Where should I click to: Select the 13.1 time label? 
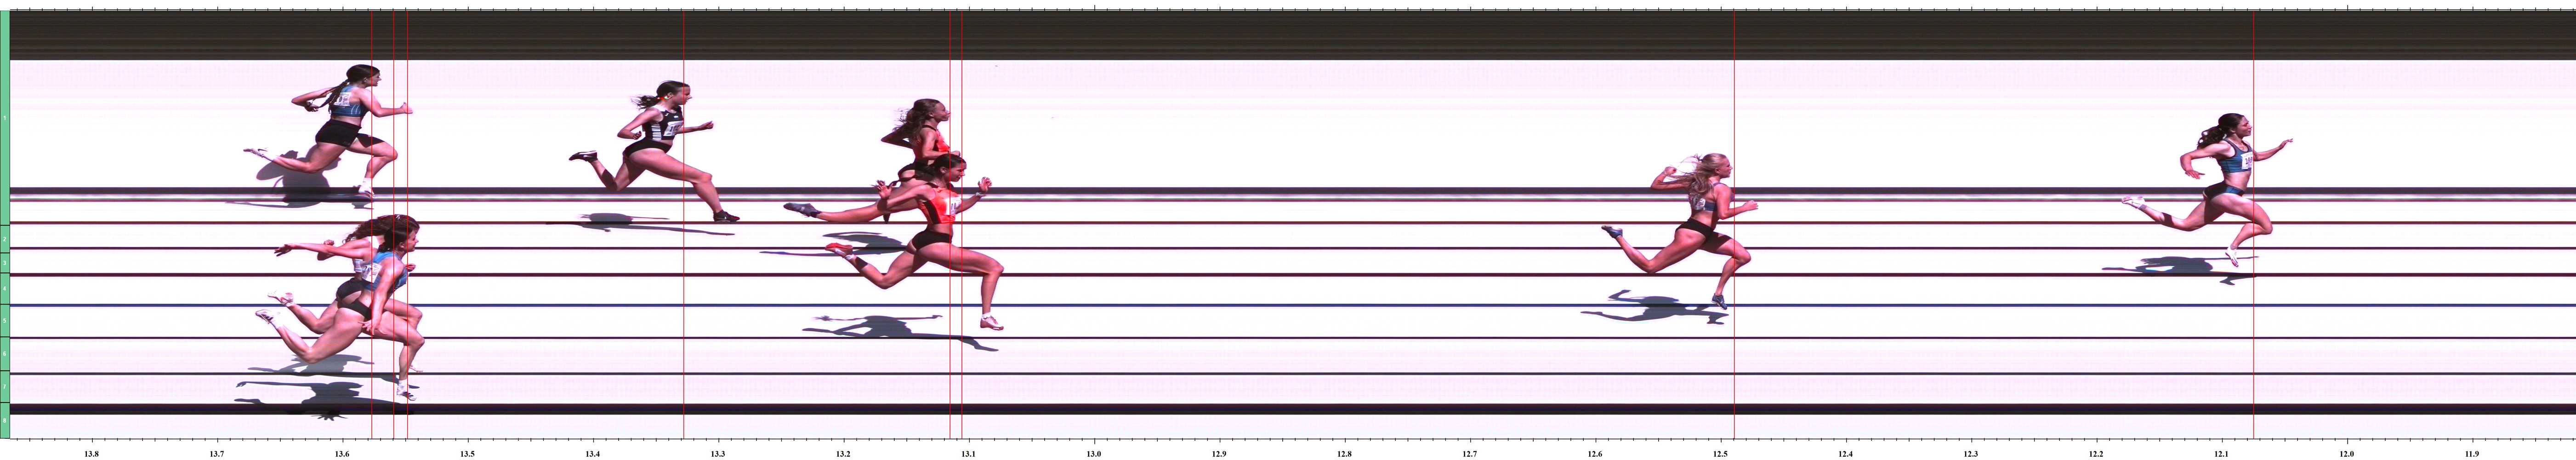[x=968, y=454]
